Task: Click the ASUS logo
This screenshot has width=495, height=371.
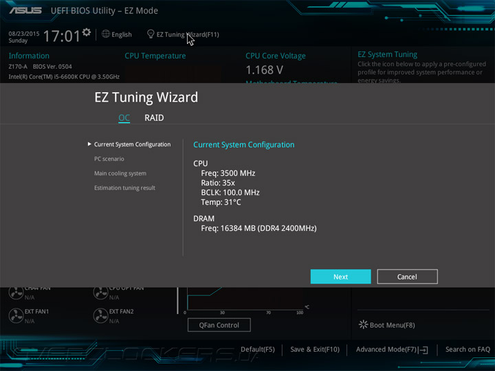Action: click(25, 10)
